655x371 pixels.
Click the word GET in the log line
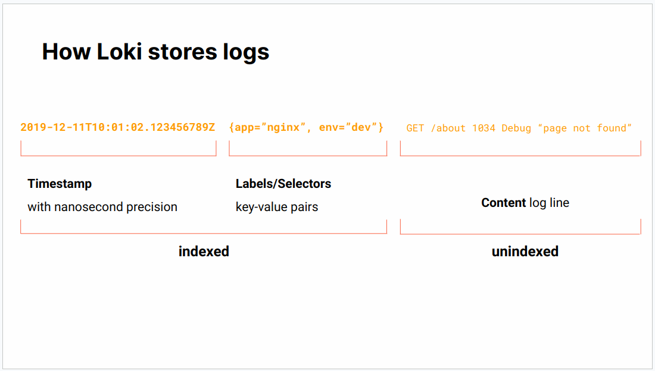click(415, 128)
